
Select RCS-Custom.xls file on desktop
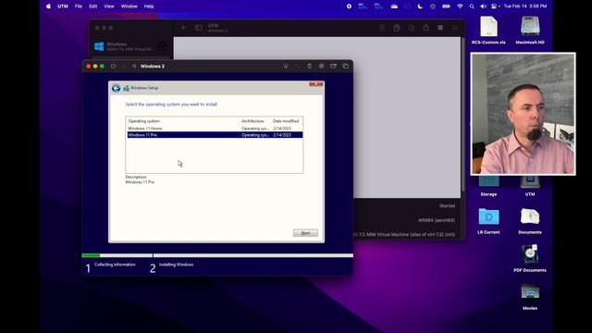click(x=488, y=31)
